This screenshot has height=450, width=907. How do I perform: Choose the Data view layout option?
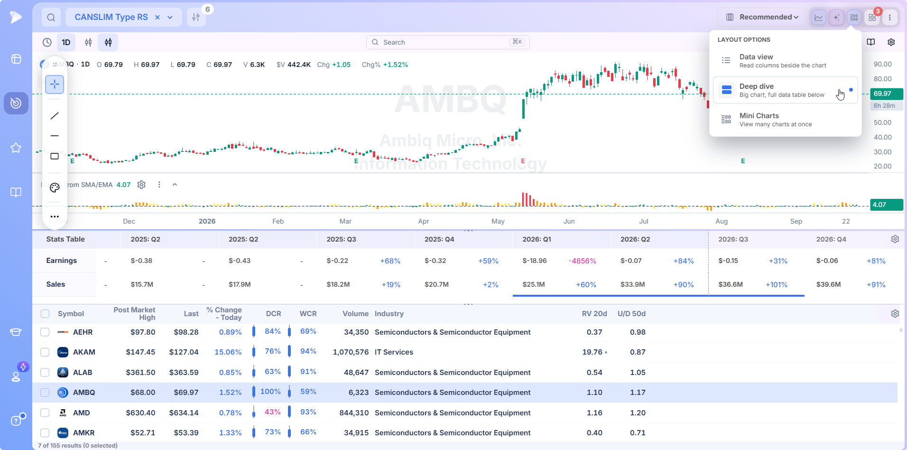(786, 61)
